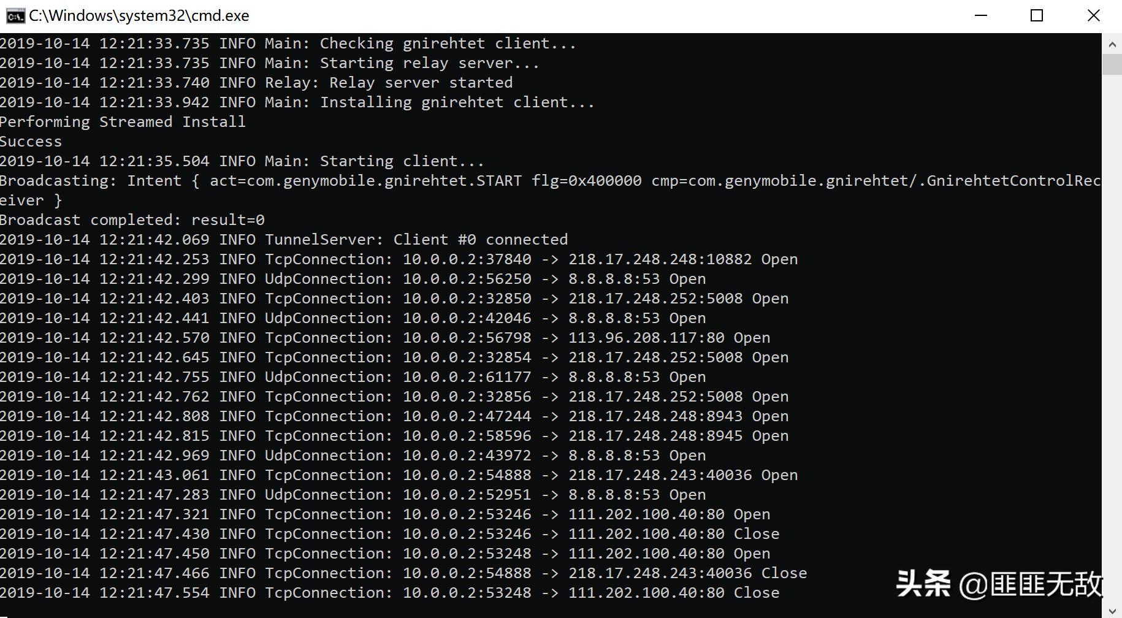Click the 'Starting client...' log line
Viewport: 1122px width, 618px height.
(x=402, y=161)
